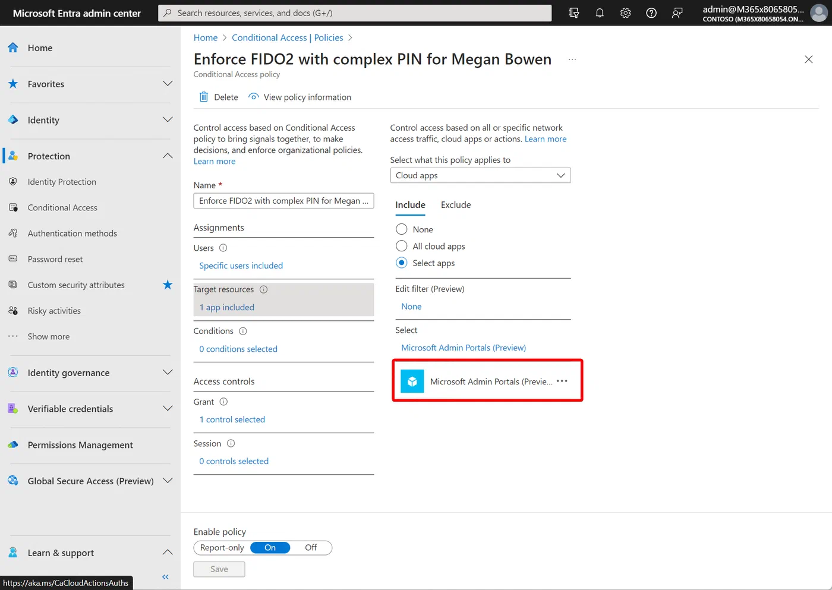Image resolution: width=832 pixels, height=590 pixels.
Task: Click the View policy information eye icon
Action: click(254, 97)
